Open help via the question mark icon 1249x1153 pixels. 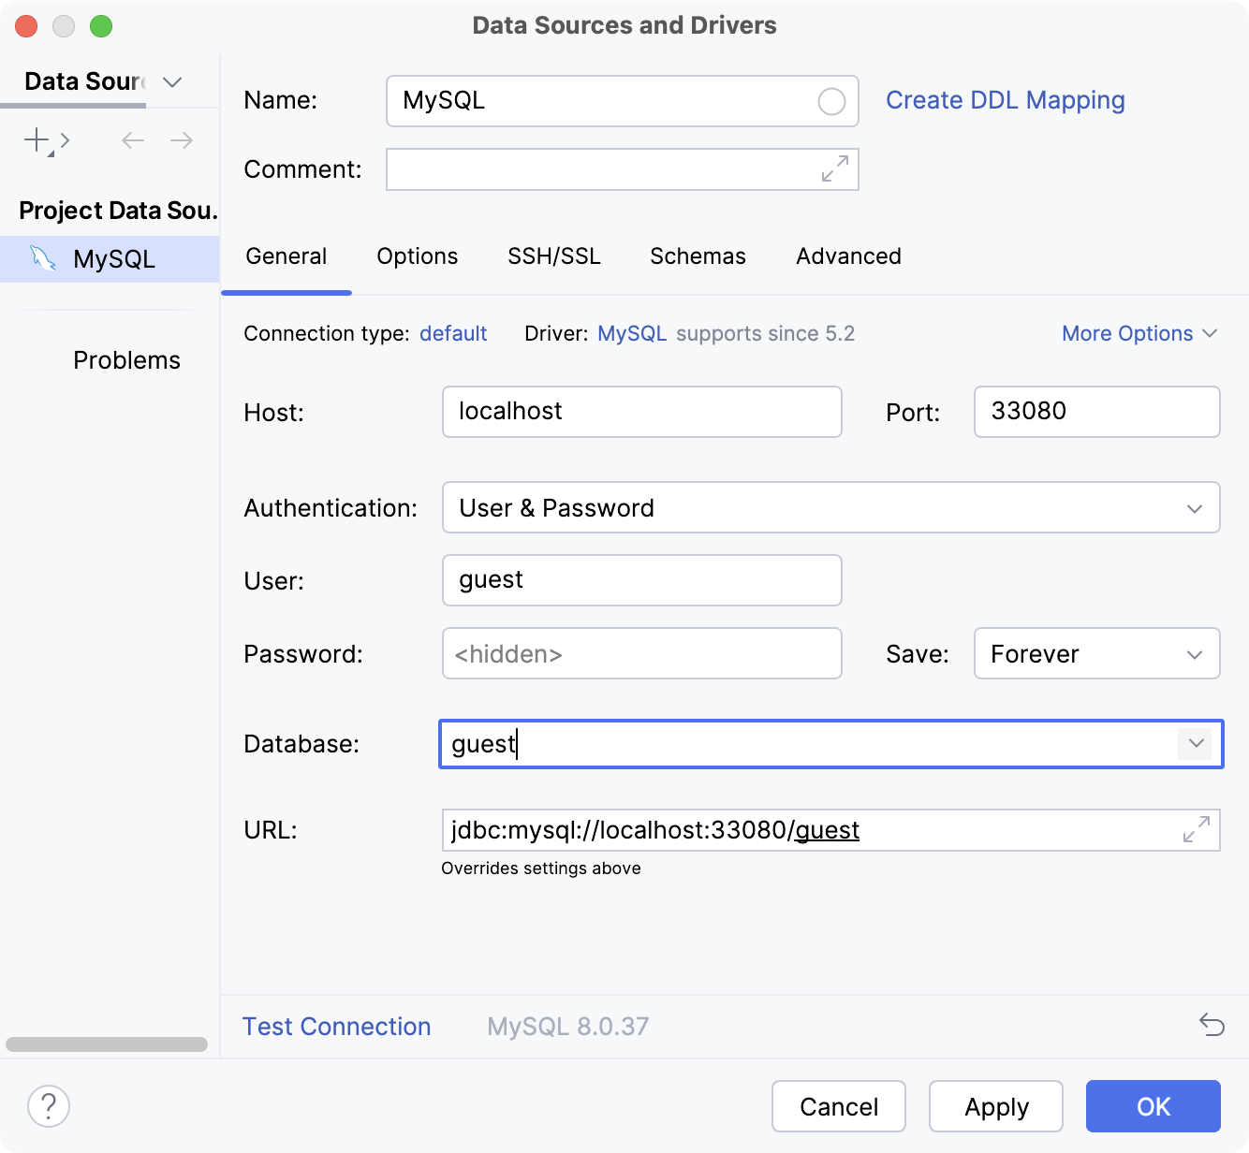pyautogui.click(x=48, y=1106)
